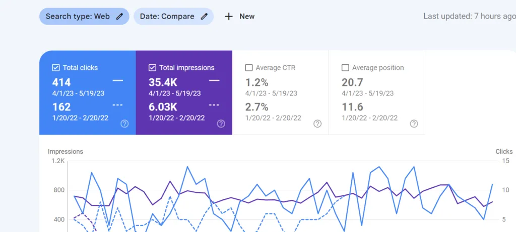Open the Date: Compare filter
516x232 pixels.
[x=173, y=17]
